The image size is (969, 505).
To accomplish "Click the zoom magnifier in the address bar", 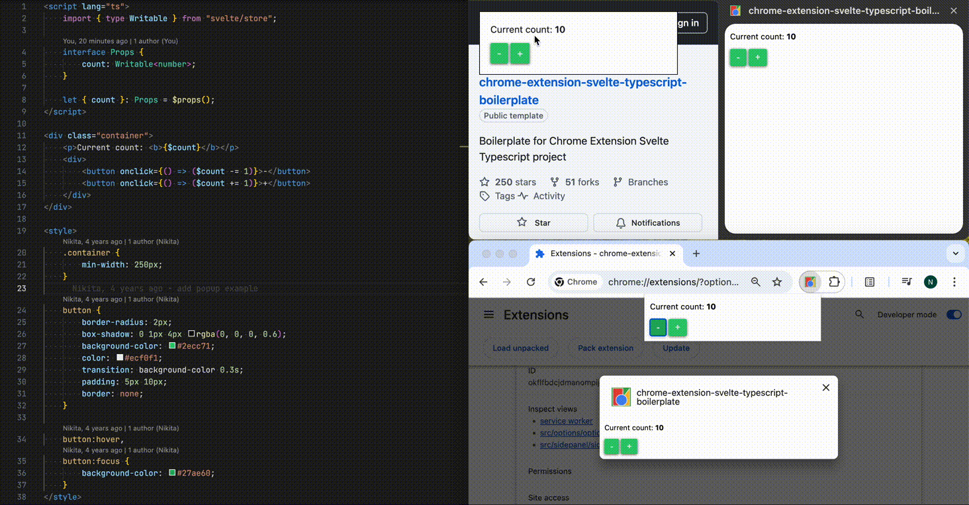I will click(756, 282).
